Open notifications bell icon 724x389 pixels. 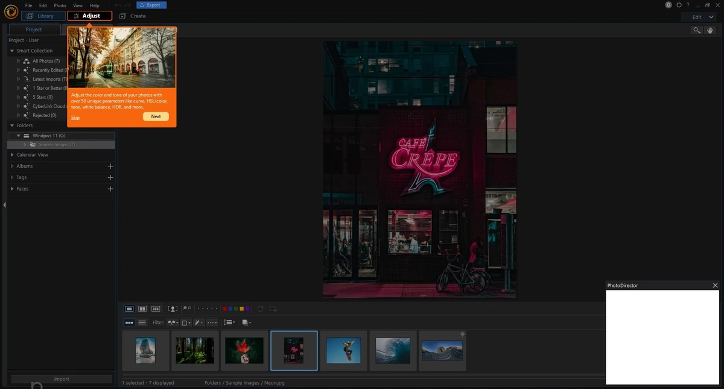coord(668,5)
